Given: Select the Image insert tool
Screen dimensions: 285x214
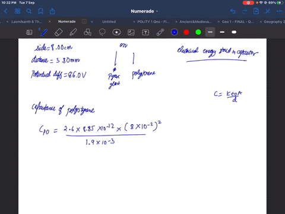Looking at the screenshot, I should 131,32.
